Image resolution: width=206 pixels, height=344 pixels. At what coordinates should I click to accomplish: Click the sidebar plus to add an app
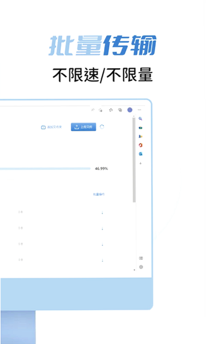pos(141,163)
